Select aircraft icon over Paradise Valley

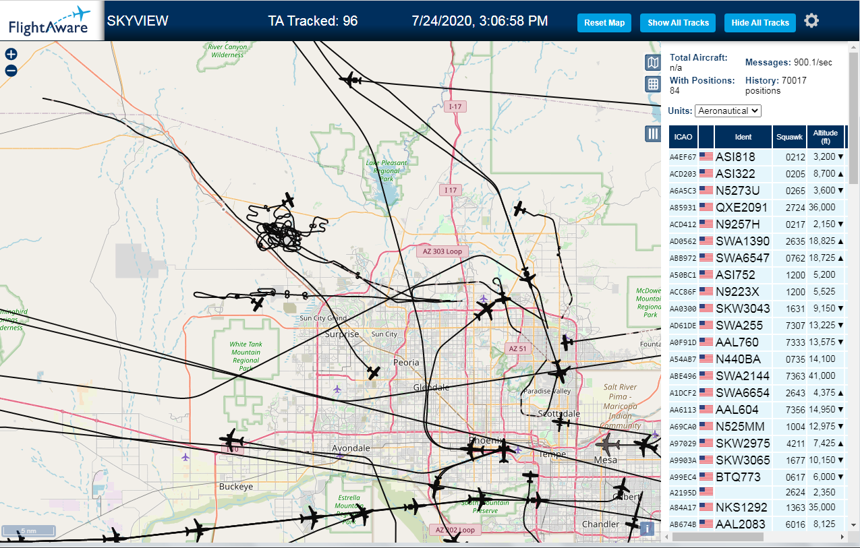click(558, 371)
